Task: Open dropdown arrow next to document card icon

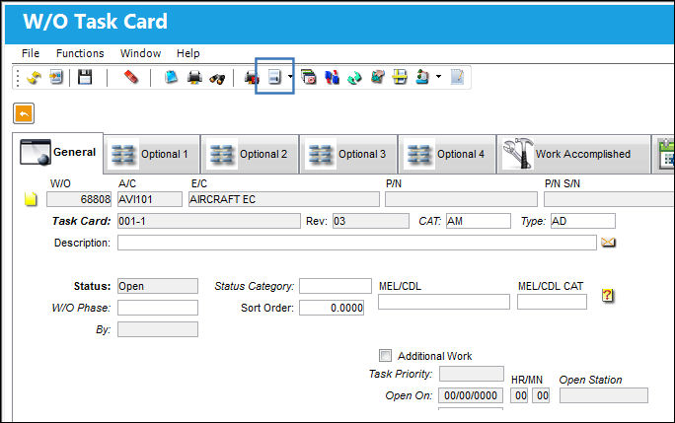Action: 290,77
